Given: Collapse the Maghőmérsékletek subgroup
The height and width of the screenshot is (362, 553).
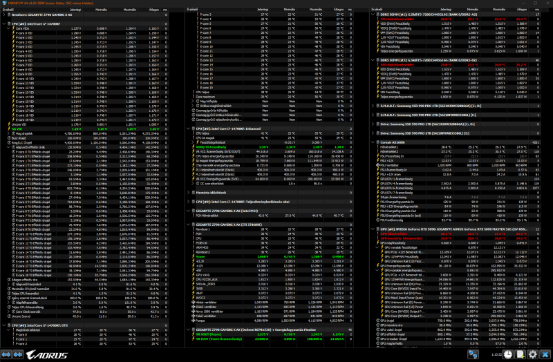Looking at the screenshot, I should [8, 330].
